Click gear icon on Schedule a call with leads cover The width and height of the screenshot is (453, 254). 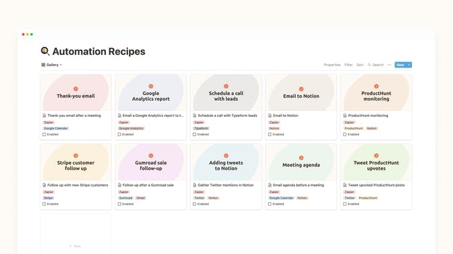tap(226, 86)
